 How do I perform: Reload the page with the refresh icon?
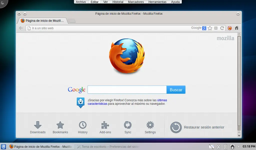(x=222, y=28)
